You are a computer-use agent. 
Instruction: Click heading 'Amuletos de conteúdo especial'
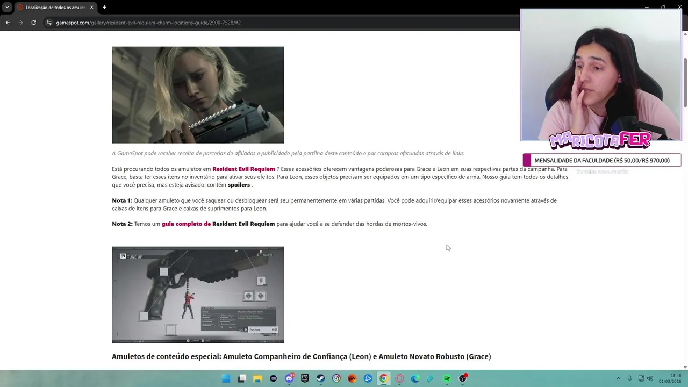[301, 356]
